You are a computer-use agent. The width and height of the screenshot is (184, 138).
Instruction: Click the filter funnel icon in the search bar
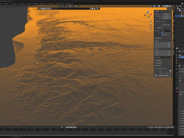[97, 8]
